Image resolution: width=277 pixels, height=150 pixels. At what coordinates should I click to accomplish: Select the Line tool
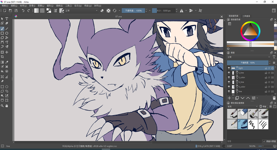[7, 29]
